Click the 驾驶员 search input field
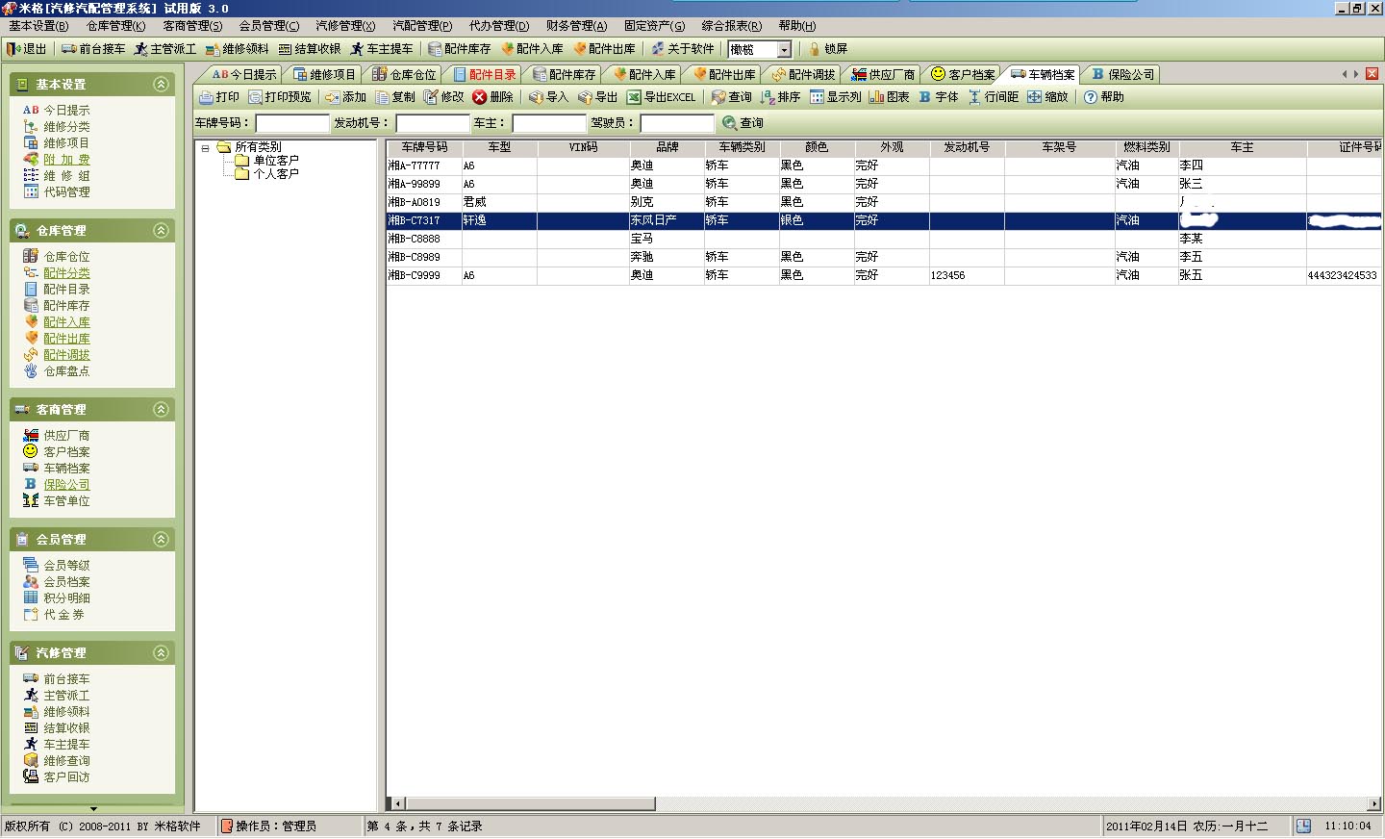Screen dimensions: 1385x839 677,123
